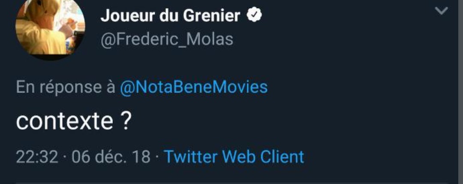This screenshot has width=463, height=184.
Task: Click the "En réponse à" label
Action: 66,87
